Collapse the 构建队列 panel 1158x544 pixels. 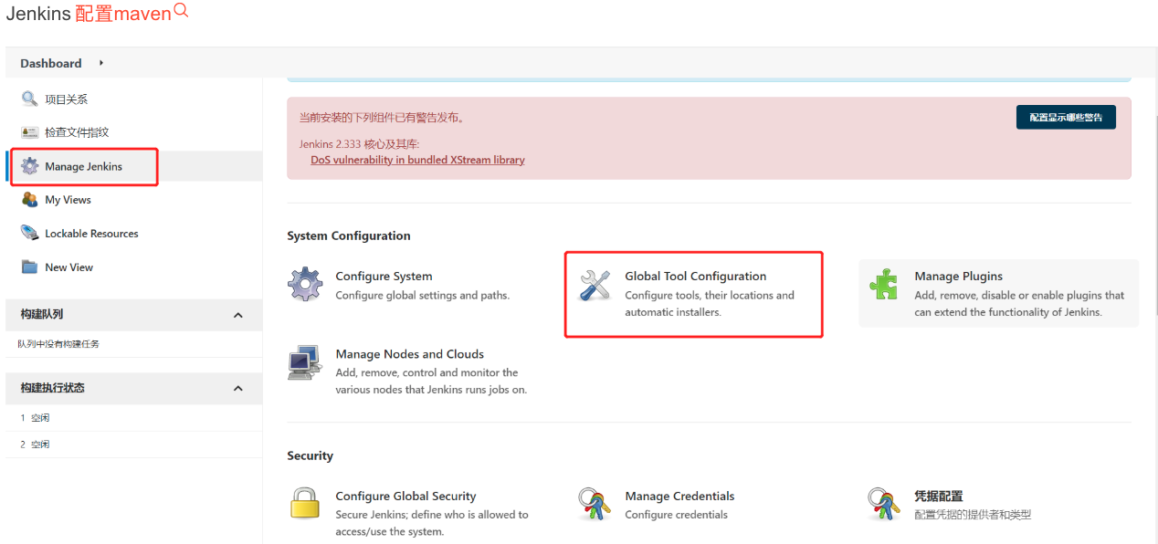(x=238, y=315)
